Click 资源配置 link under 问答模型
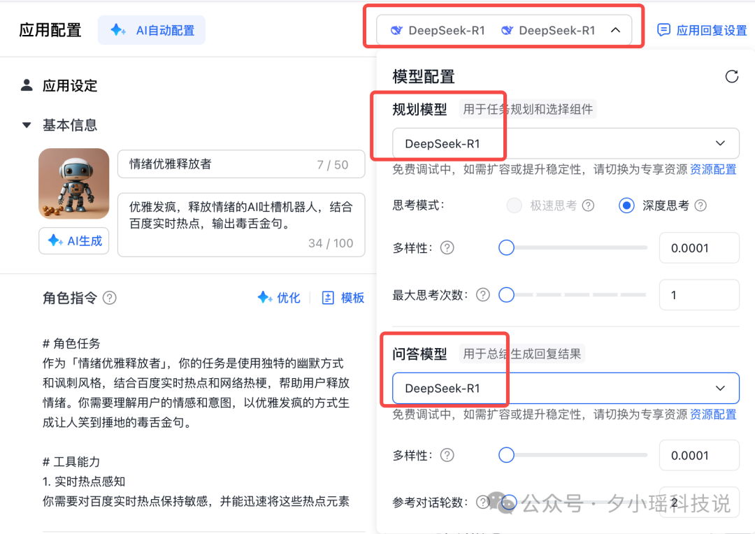The image size is (755, 534). click(713, 414)
